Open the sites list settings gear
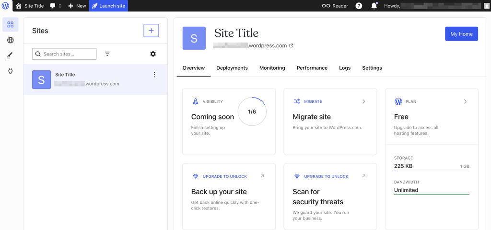 click(153, 54)
